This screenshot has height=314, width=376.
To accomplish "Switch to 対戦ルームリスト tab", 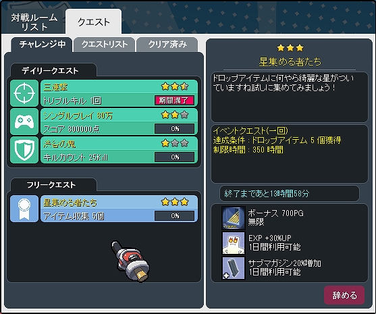I will 34,22.
